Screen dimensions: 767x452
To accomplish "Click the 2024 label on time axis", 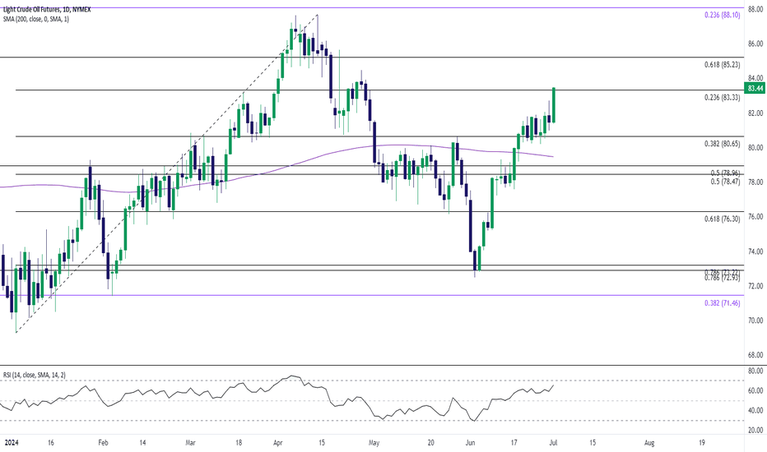I will click(11, 443).
